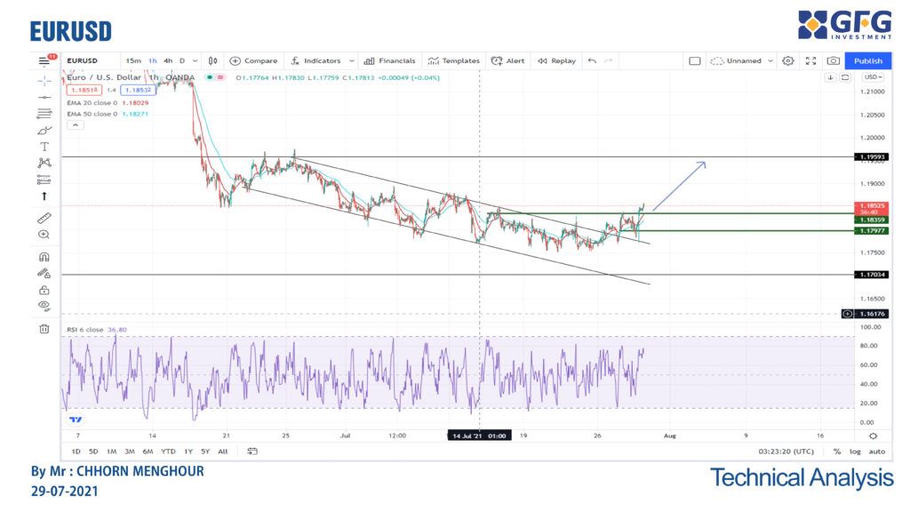
Task: Switch to the 4h timeframe
Action: tap(168, 60)
